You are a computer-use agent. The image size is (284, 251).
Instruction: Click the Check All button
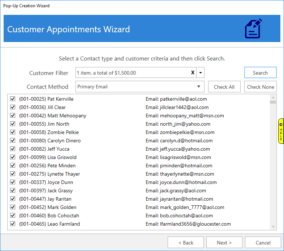[224, 87]
